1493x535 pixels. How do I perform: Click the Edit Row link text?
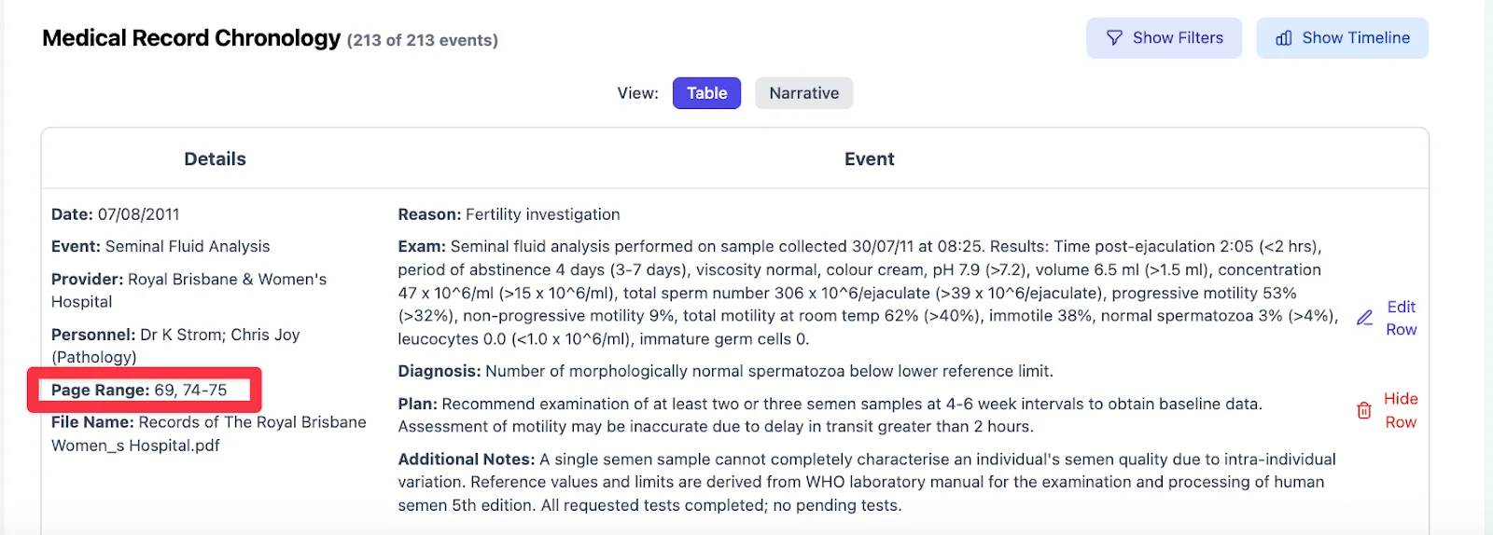tap(1401, 318)
